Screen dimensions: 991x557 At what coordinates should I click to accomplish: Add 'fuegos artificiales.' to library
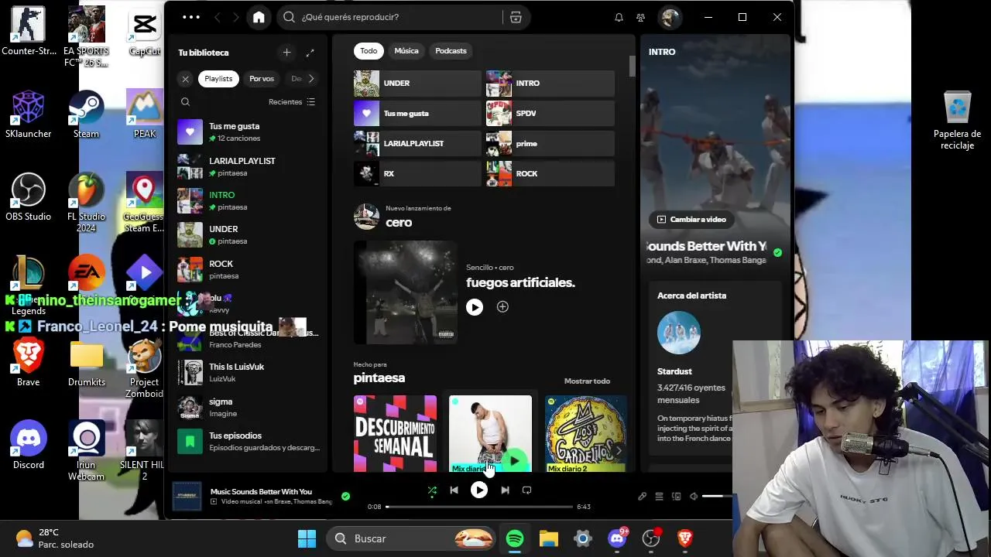(x=502, y=307)
